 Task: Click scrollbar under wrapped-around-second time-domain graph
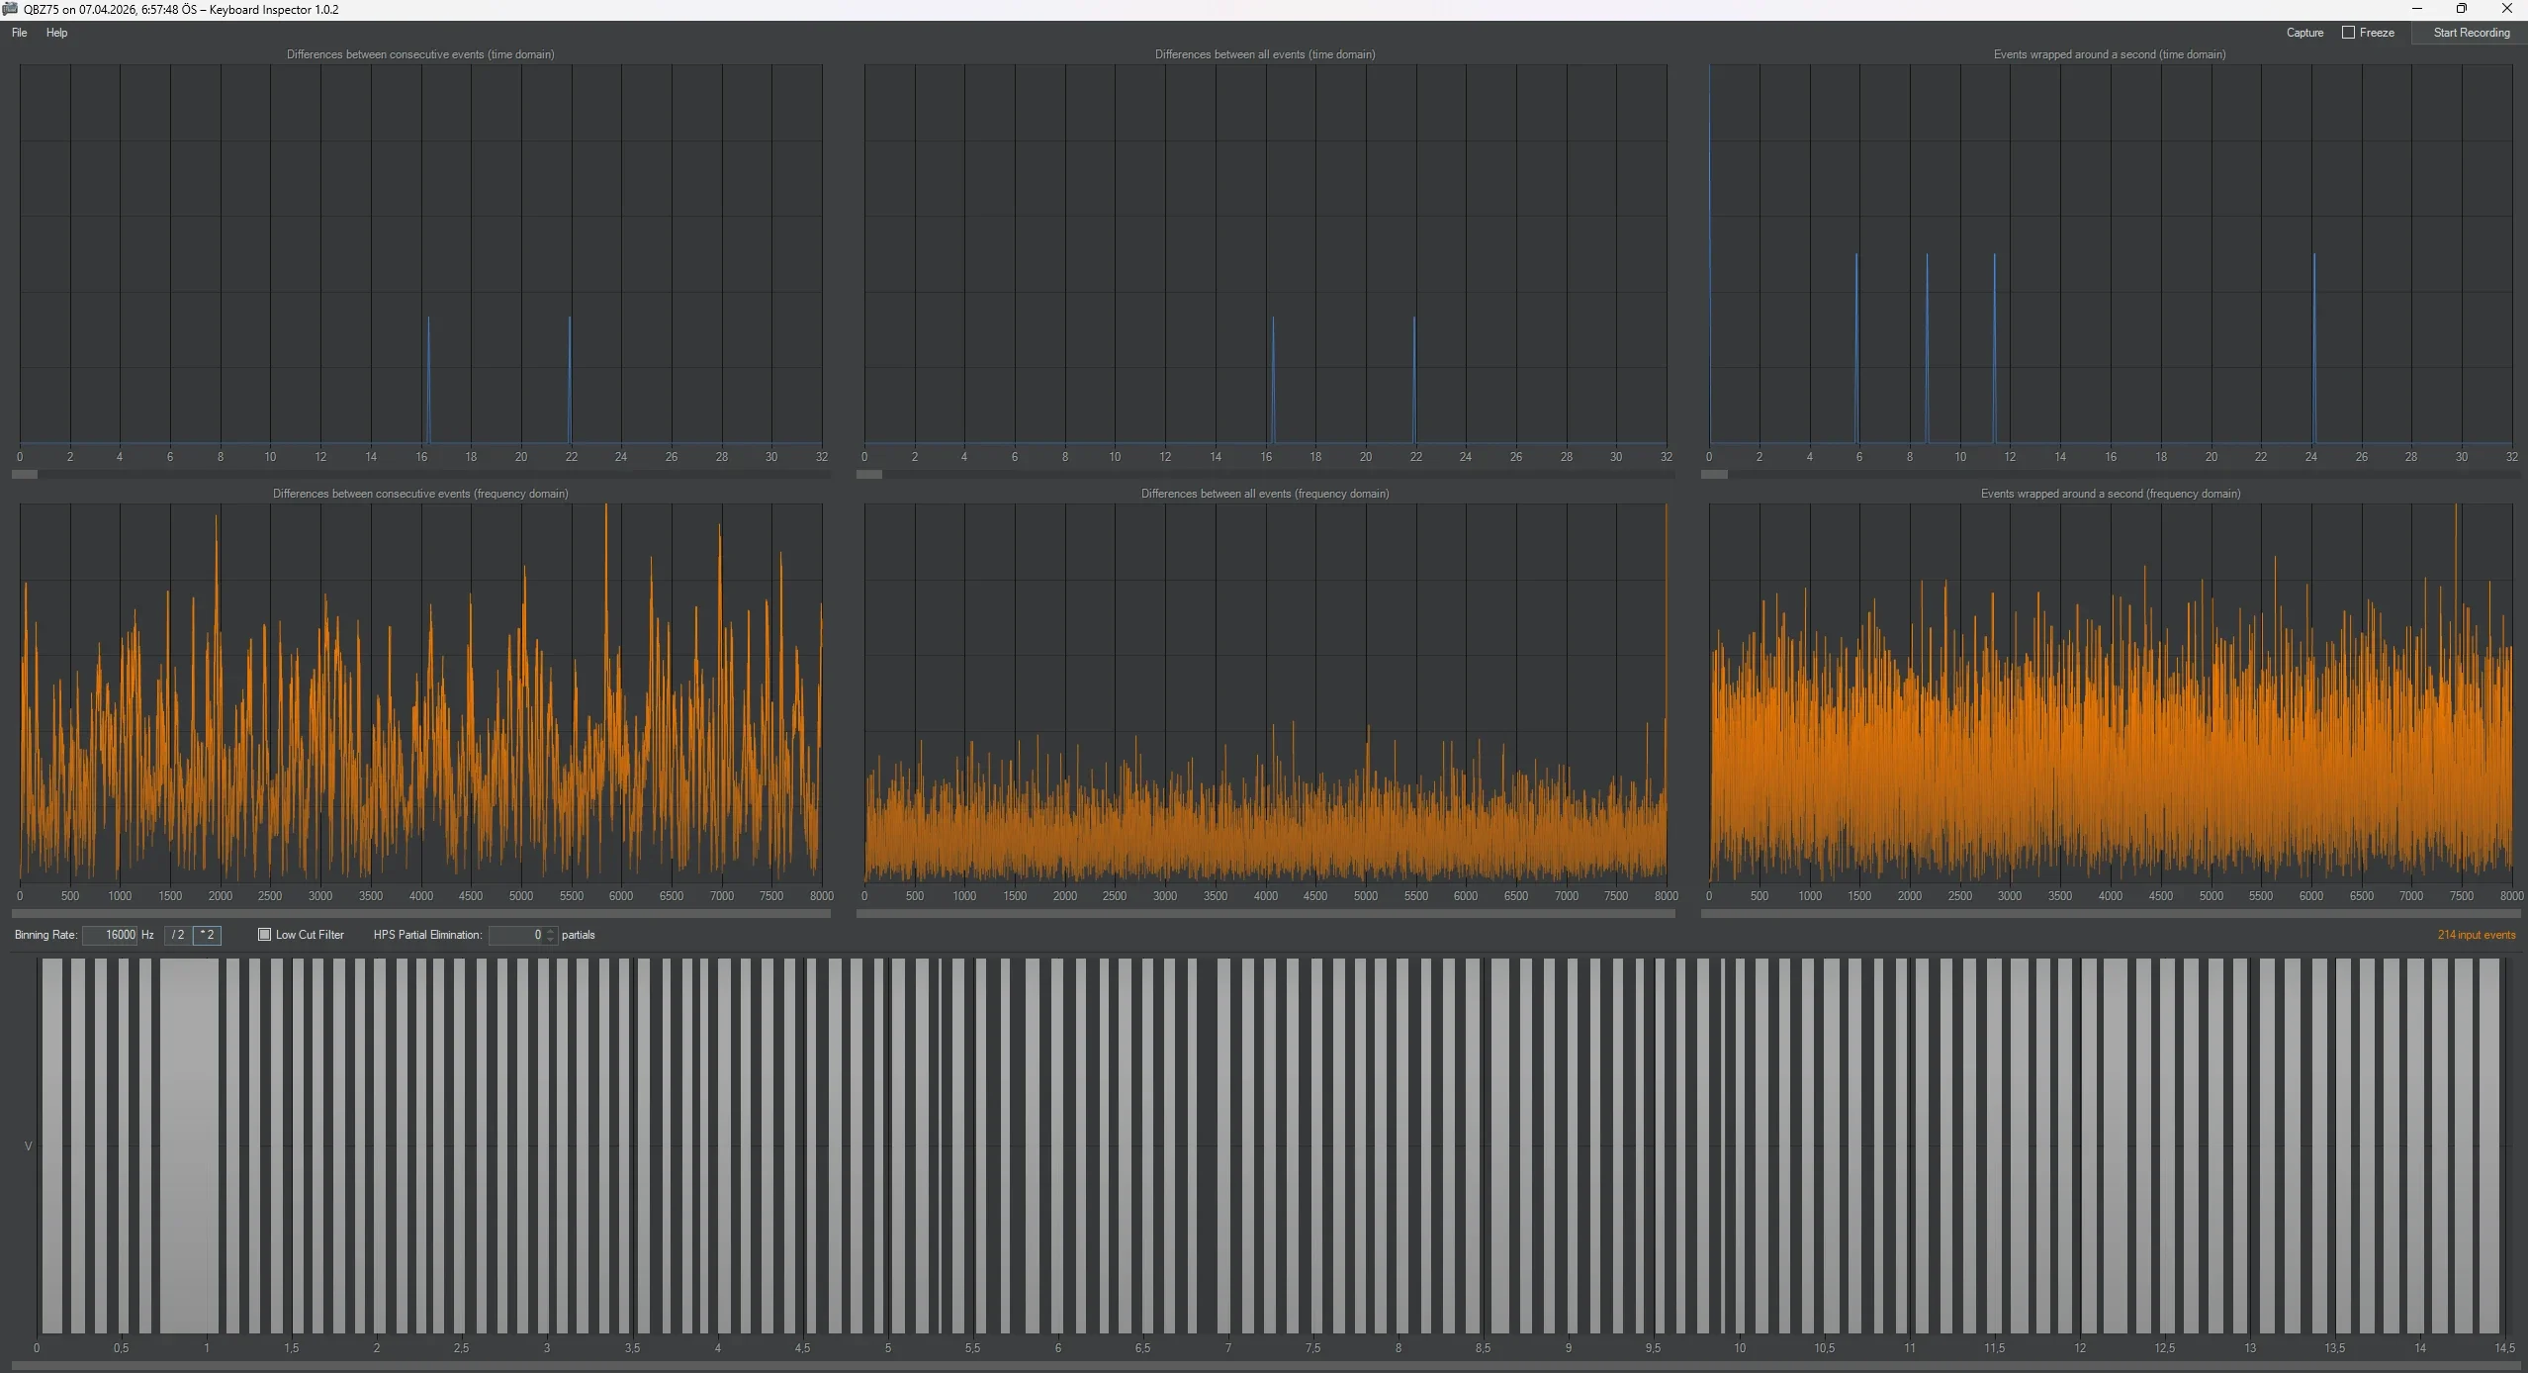click(2110, 475)
